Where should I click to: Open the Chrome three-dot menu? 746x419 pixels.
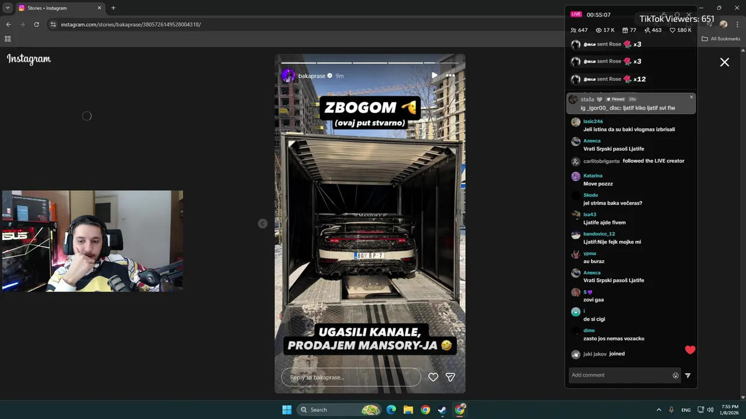pos(737,24)
